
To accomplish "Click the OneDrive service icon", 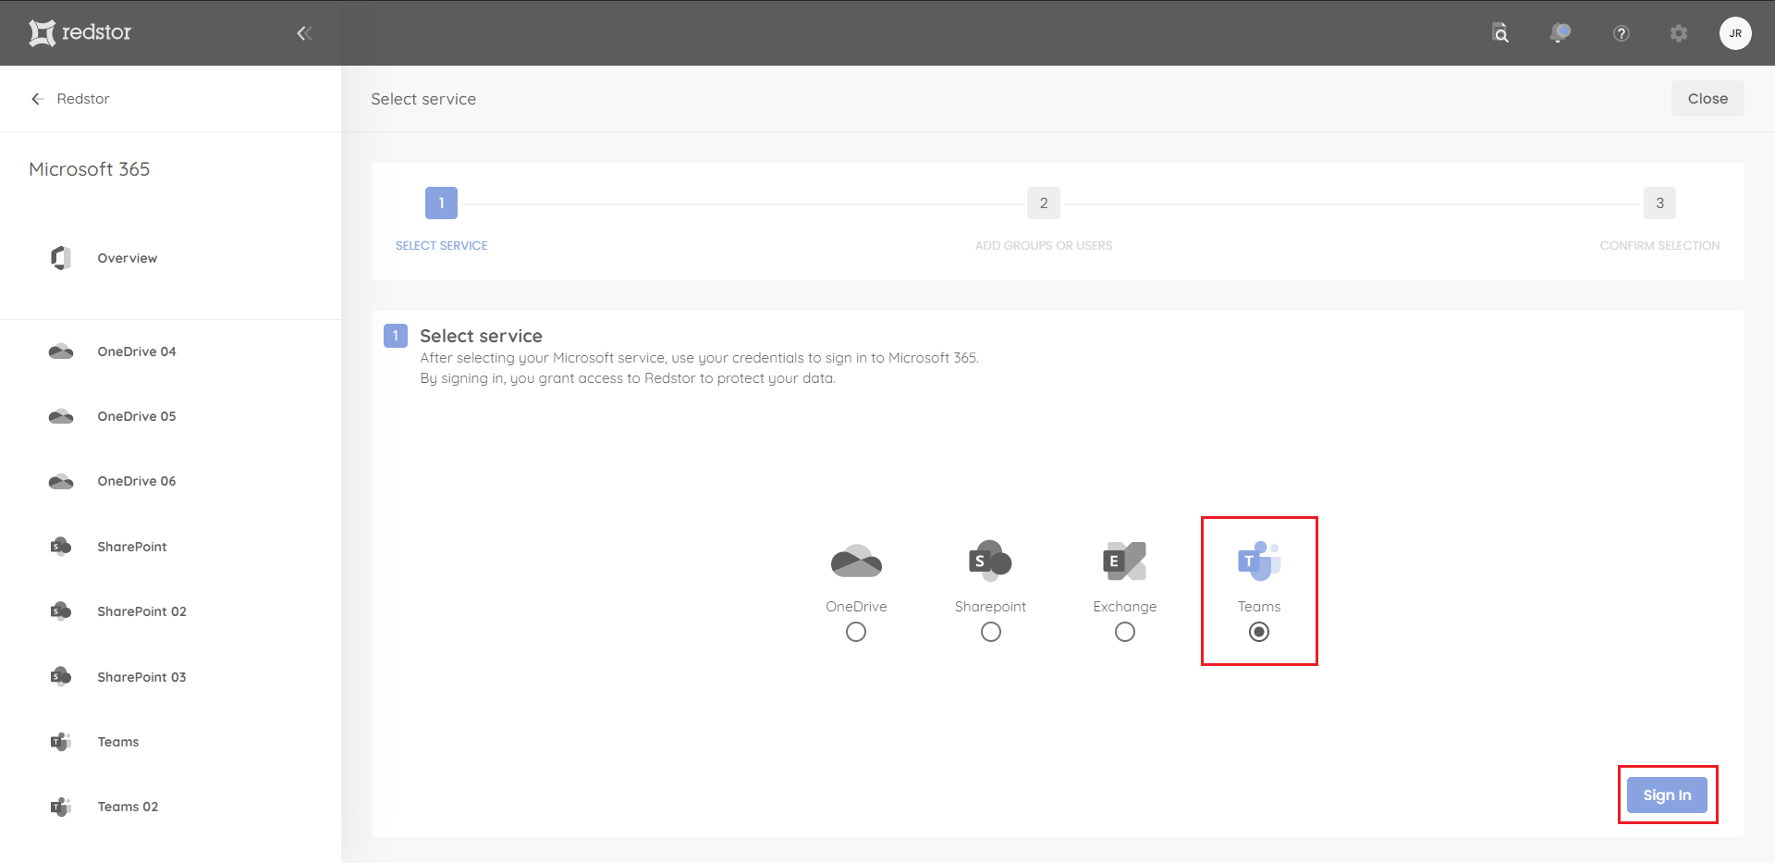I will [856, 561].
